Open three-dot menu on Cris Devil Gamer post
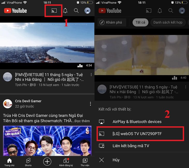Viewport: 189px width, 168px height. tap(90, 104)
